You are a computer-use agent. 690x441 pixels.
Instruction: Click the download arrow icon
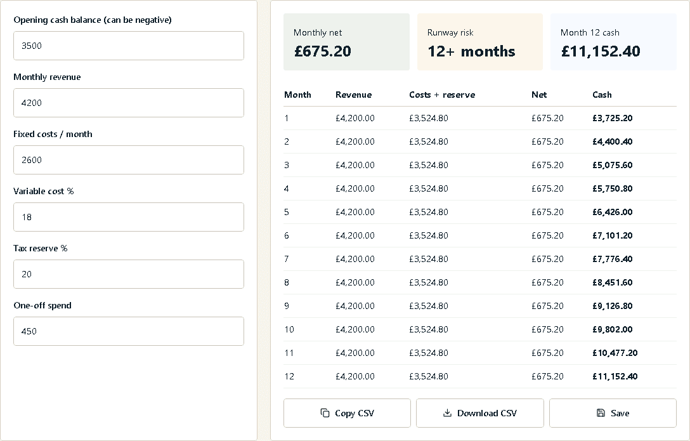pyautogui.click(x=447, y=413)
